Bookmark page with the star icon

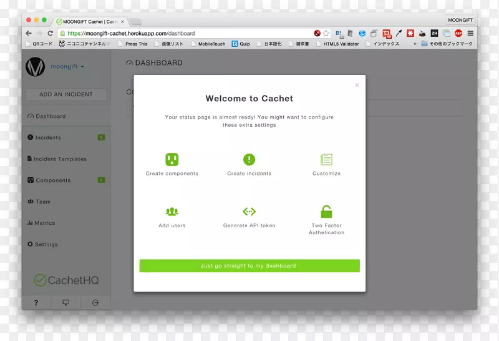point(326,33)
